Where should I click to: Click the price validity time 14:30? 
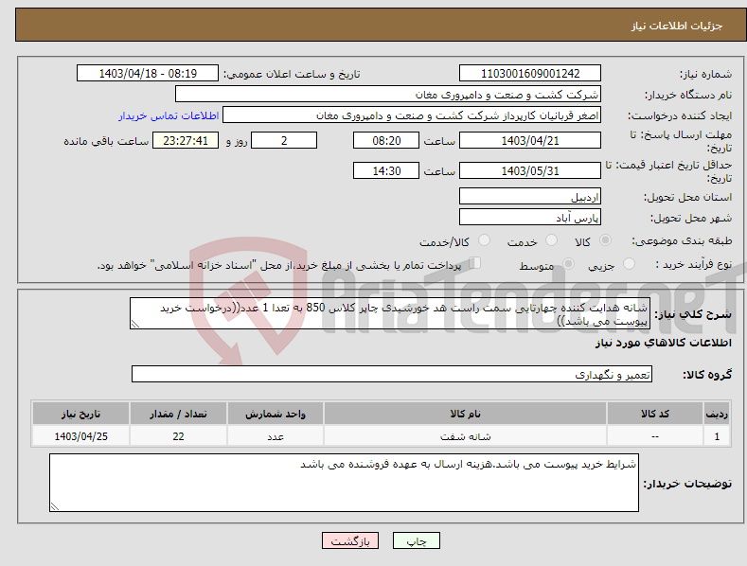(x=386, y=170)
